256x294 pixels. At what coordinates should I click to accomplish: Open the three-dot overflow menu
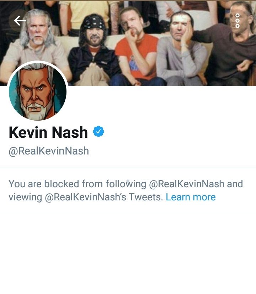[237, 21]
